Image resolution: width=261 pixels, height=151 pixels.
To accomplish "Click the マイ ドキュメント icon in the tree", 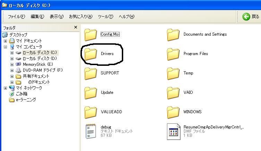I will coord(12,41).
